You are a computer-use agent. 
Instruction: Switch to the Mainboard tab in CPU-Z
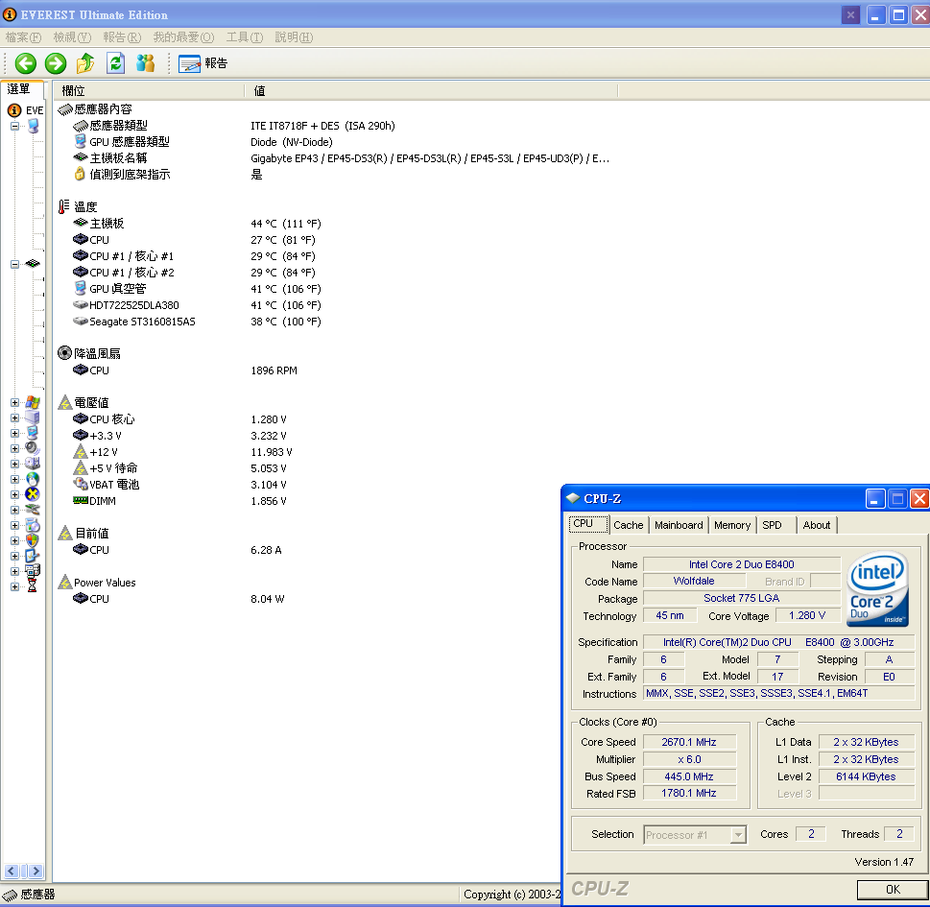pyautogui.click(x=679, y=525)
